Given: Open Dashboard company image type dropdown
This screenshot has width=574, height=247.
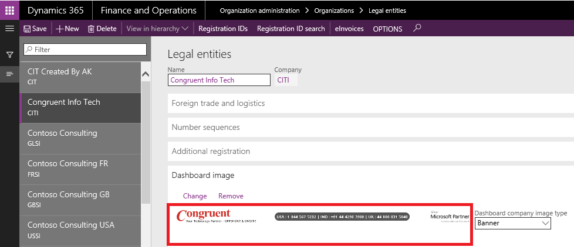Looking at the screenshot, I should [513, 223].
